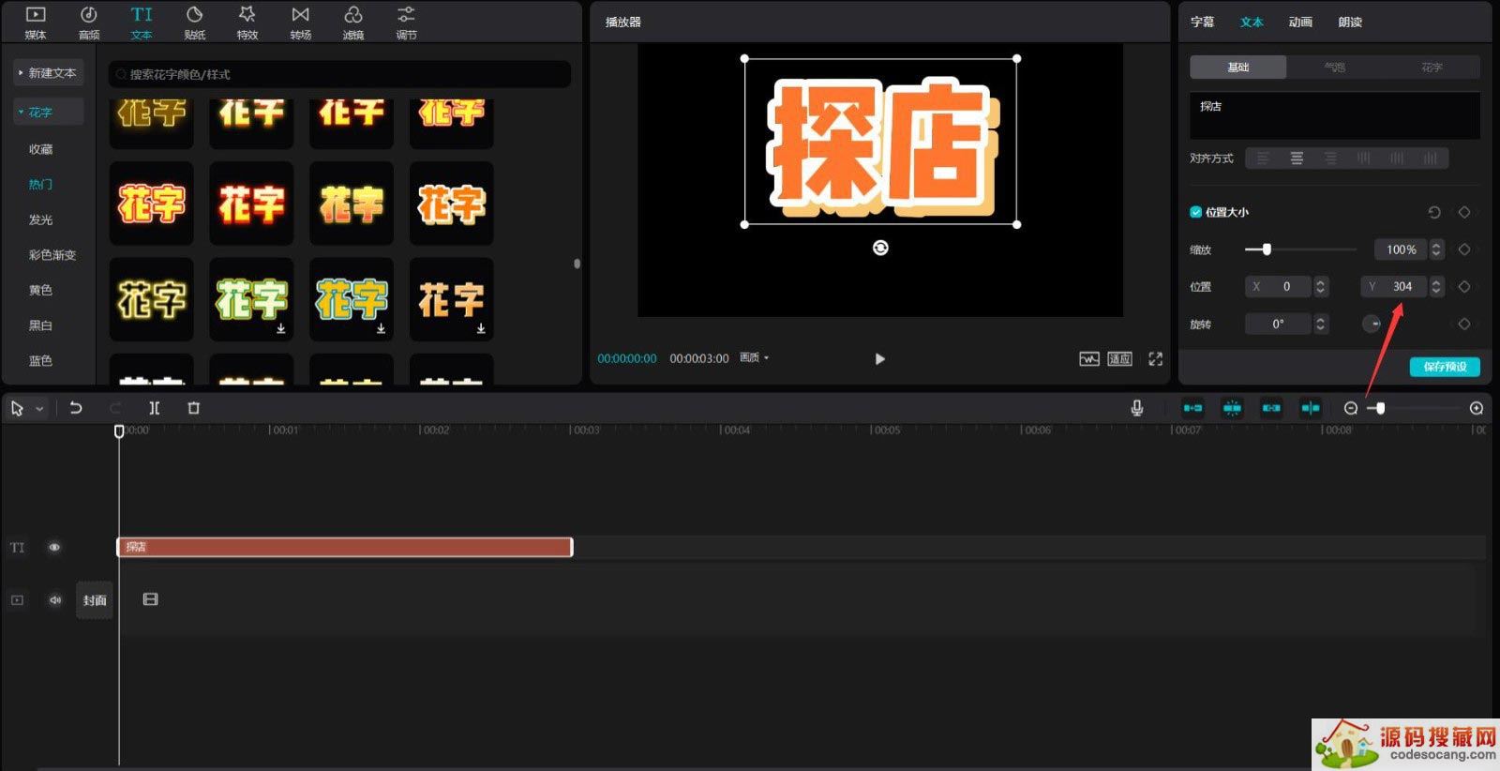The width and height of the screenshot is (1500, 771).
Task: Click the 封面 cover button
Action: click(94, 600)
